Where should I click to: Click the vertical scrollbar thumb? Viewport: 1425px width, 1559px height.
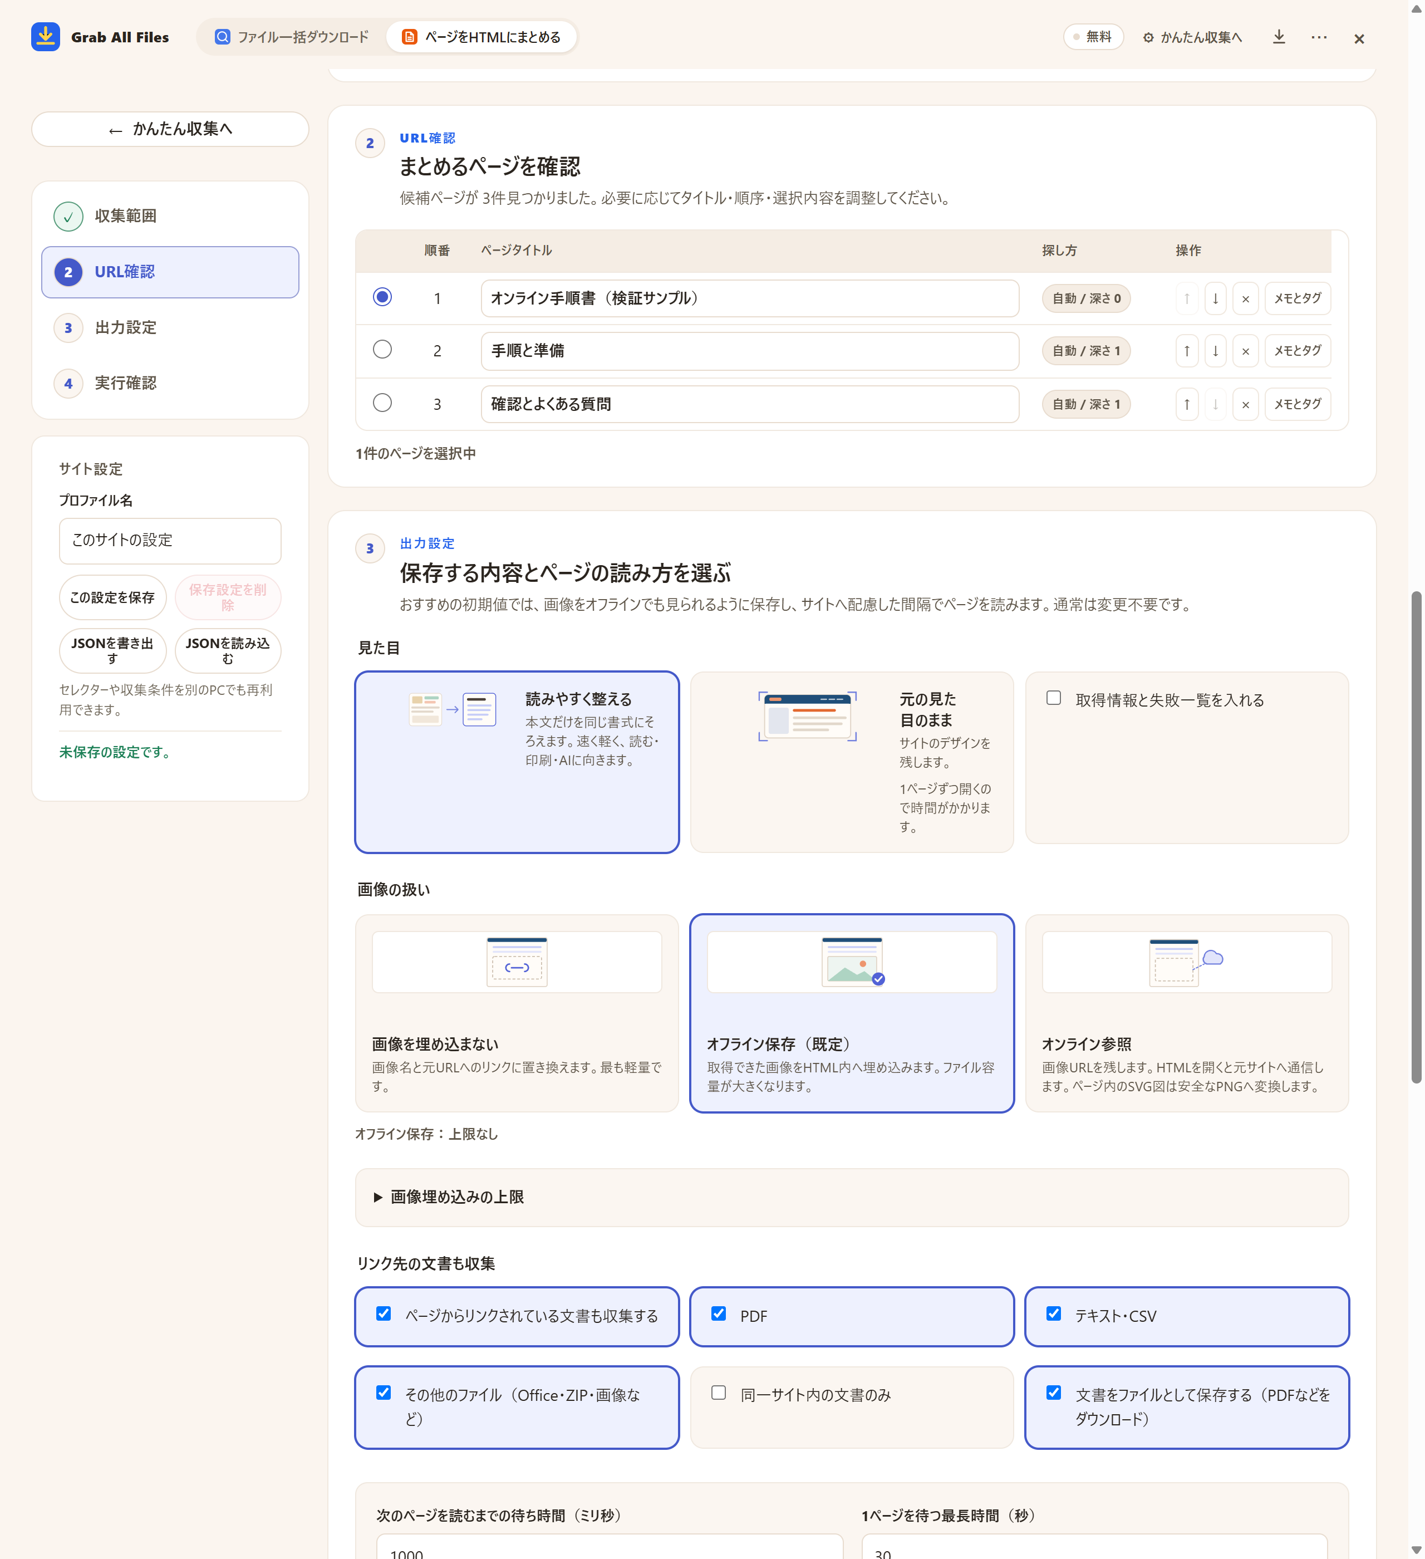point(1416,837)
